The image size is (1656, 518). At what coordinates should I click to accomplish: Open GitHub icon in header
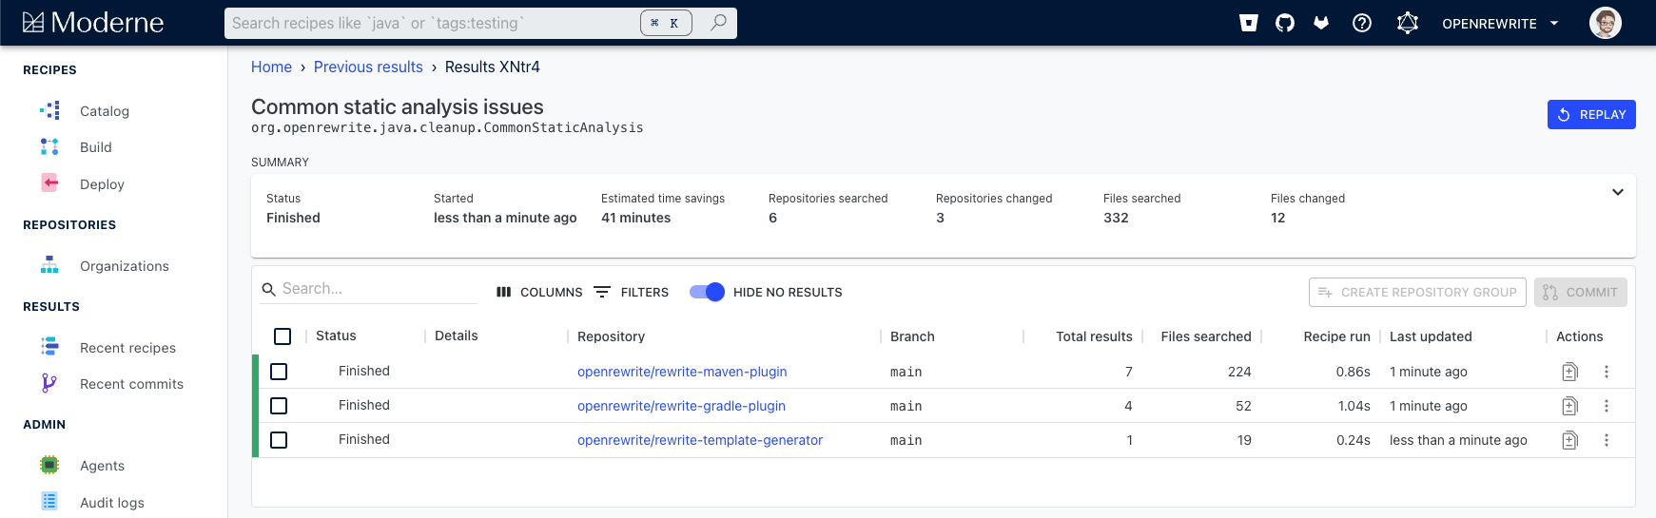pos(1285,23)
